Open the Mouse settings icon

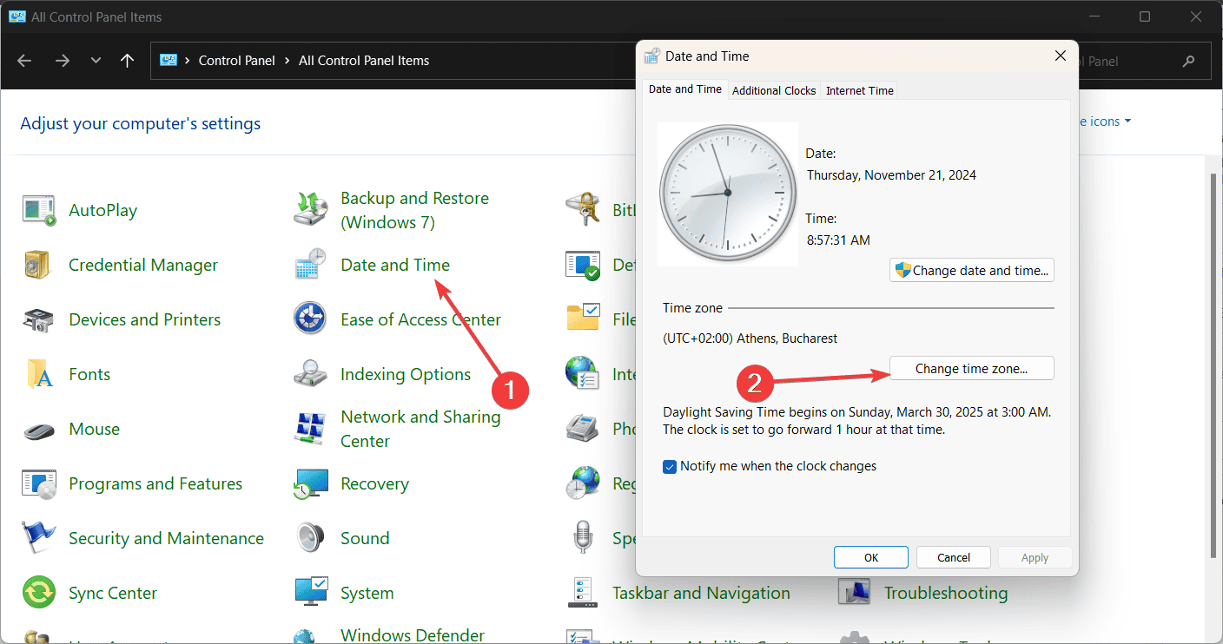pos(39,430)
